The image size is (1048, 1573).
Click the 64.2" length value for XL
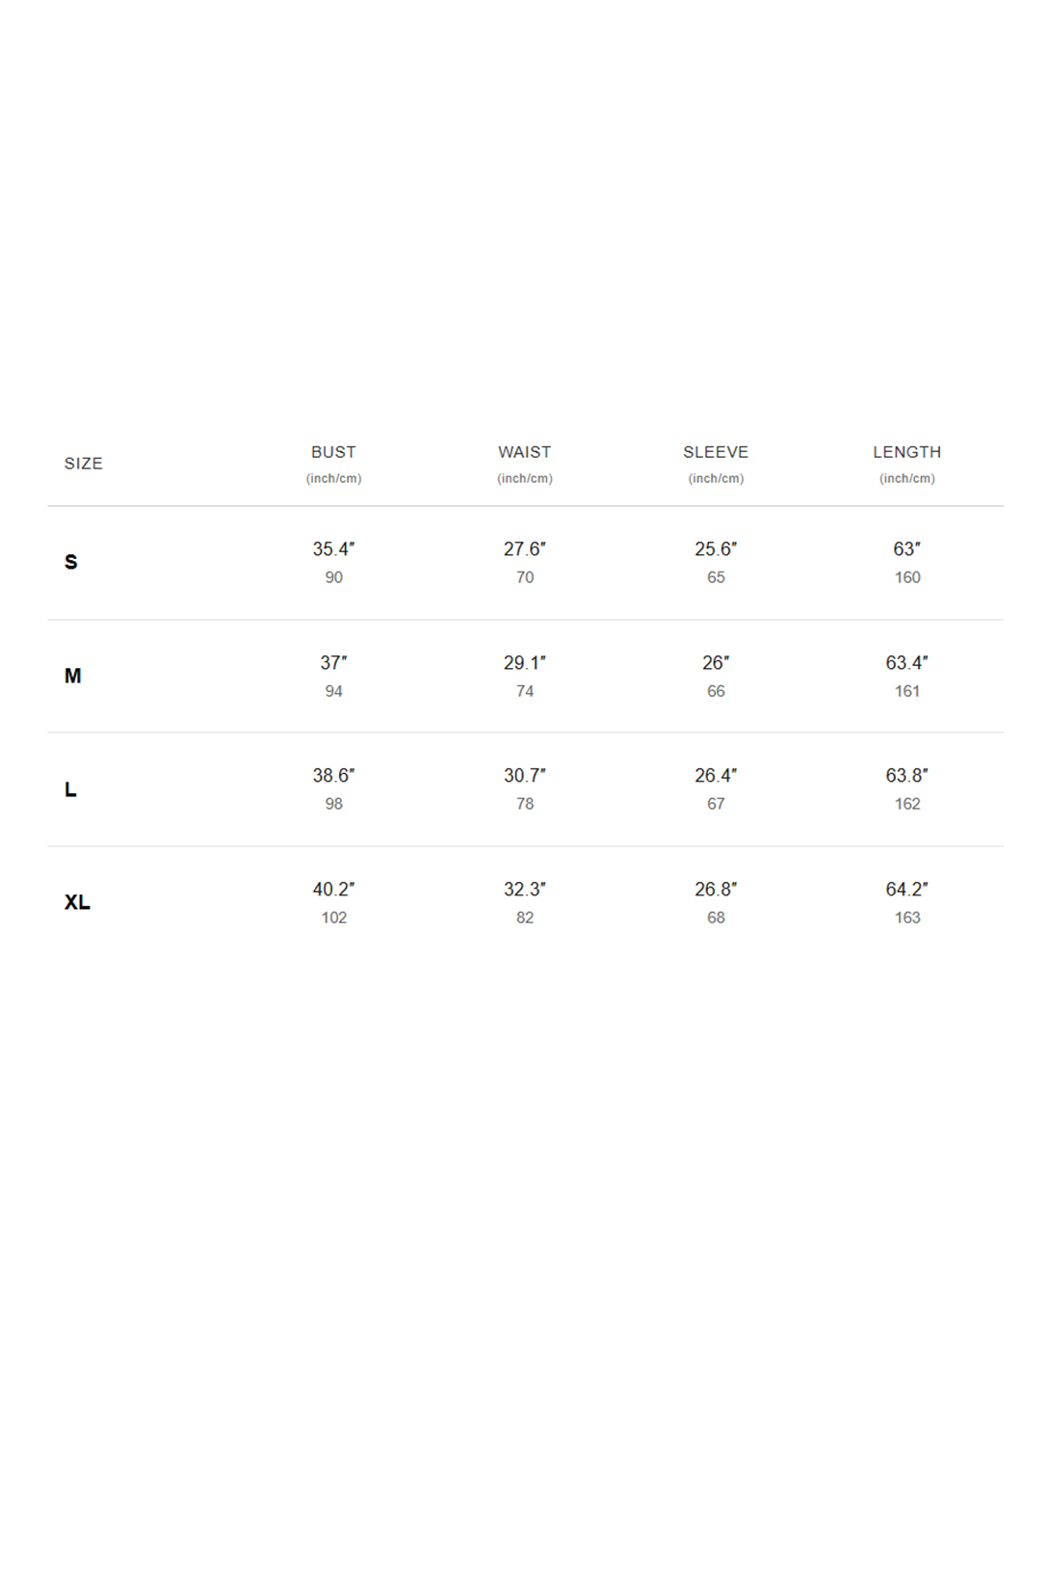point(907,890)
